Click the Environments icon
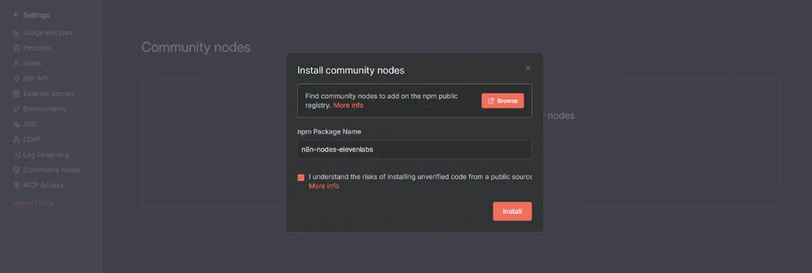 point(16,109)
